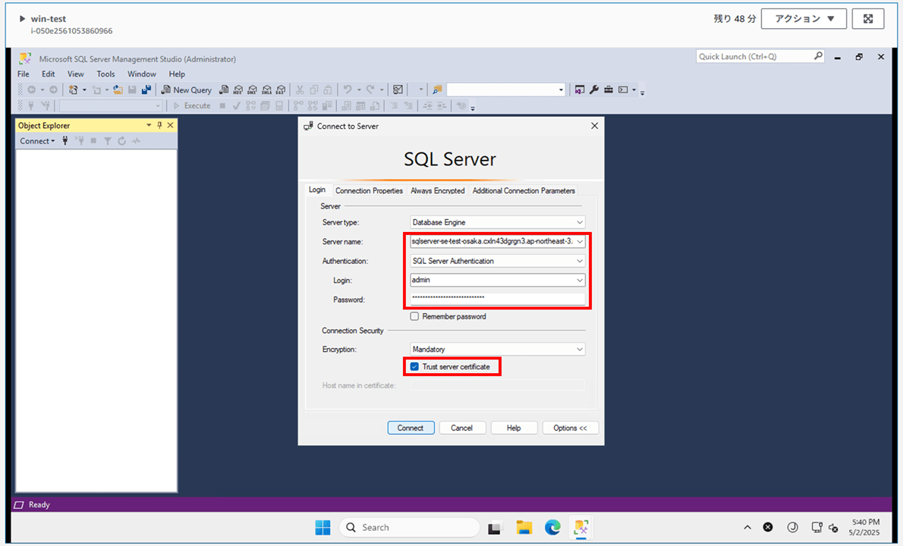
Task: Click the Object Explorer filter icon
Action: (108, 141)
